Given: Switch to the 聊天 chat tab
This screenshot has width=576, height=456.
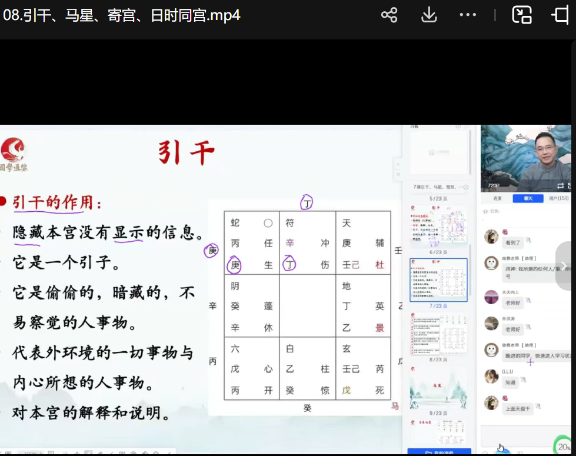Looking at the screenshot, I should 528,198.
